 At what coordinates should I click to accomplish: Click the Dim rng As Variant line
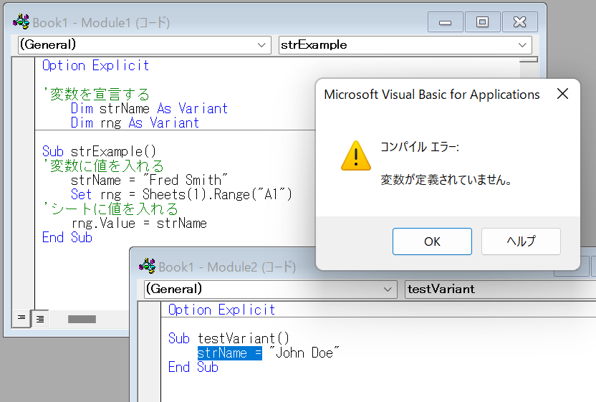[135, 123]
